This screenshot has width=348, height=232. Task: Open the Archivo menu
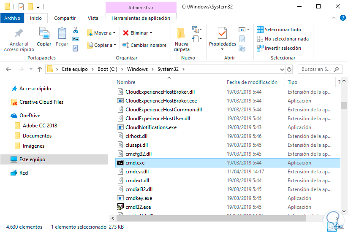click(x=12, y=18)
